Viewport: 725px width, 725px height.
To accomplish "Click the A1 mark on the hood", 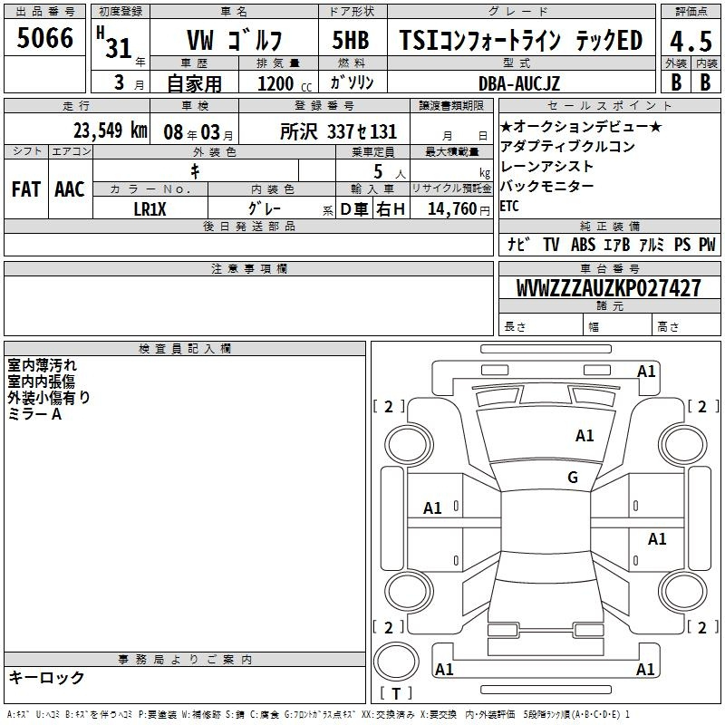I will click(585, 435).
